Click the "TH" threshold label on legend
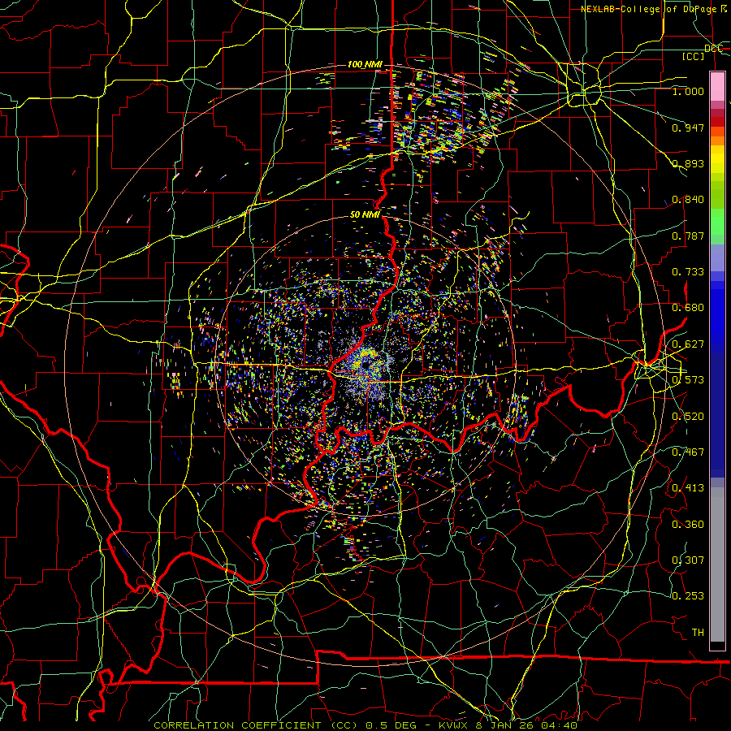Viewport: 731px width, 731px height. coord(698,633)
